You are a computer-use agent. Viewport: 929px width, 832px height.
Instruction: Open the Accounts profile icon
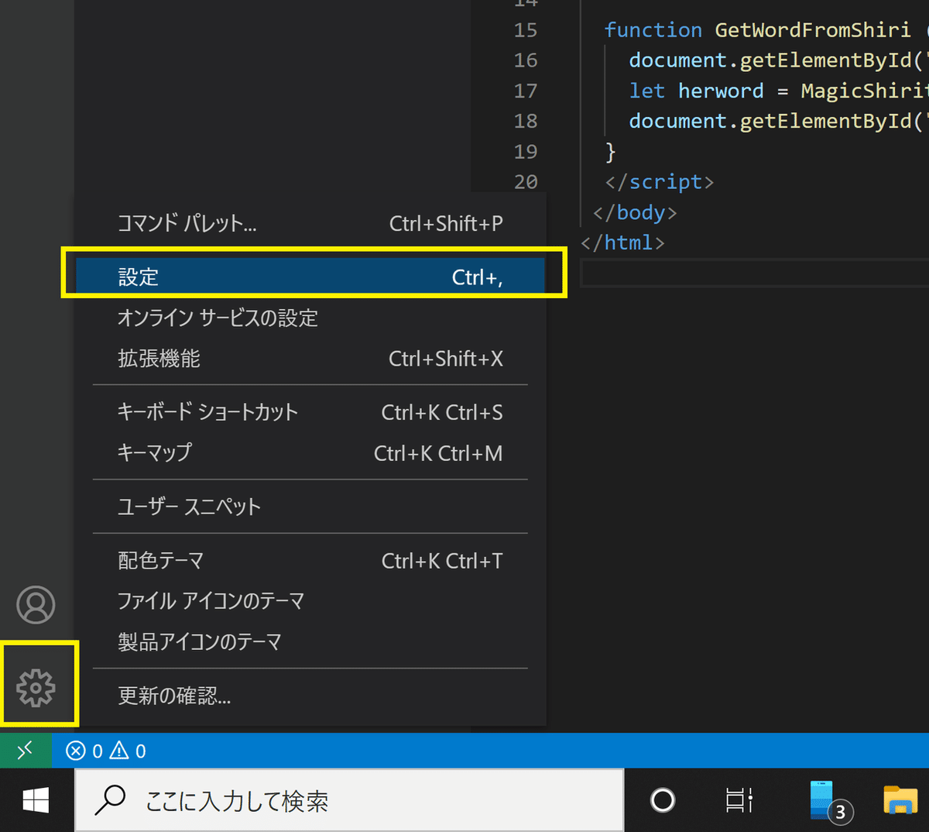pyautogui.click(x=36, y=604)
